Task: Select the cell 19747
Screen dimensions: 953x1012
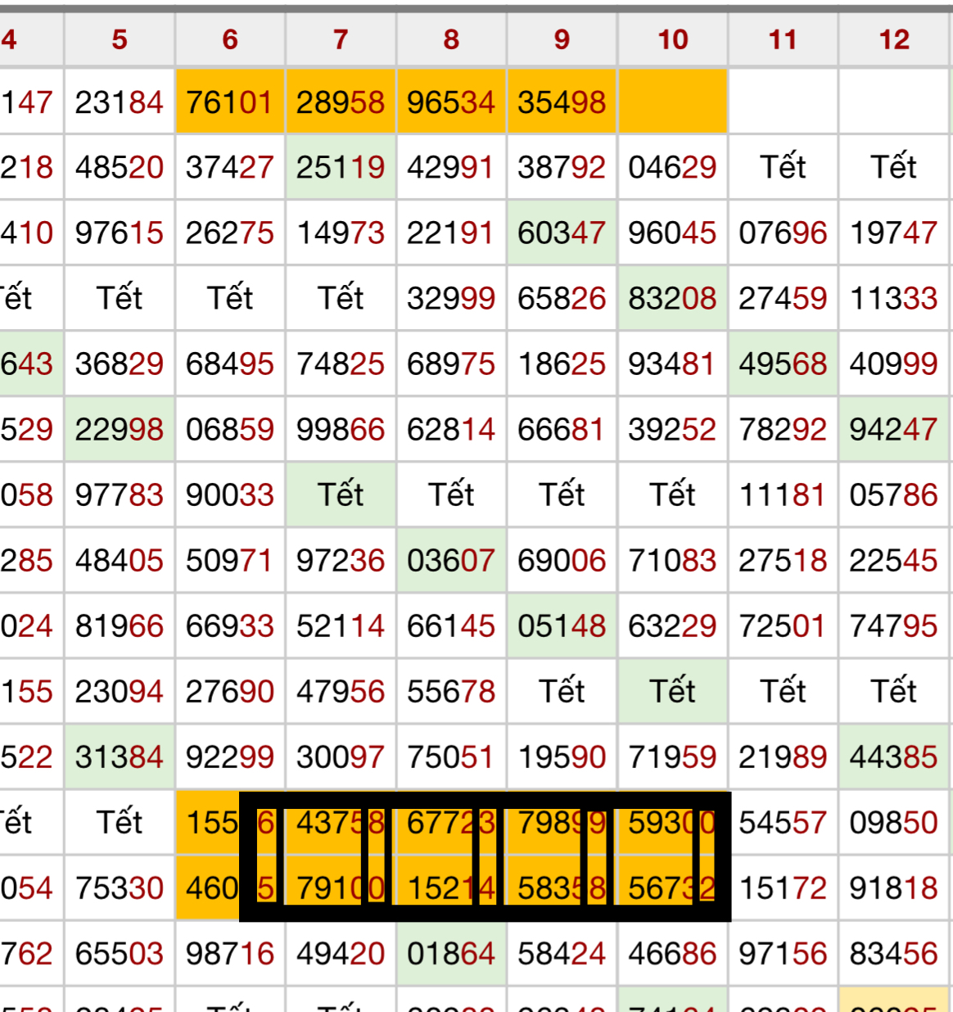Action: [894, 233]
